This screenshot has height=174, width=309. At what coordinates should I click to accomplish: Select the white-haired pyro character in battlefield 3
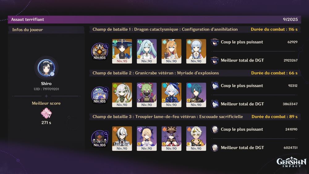(122, 138)
